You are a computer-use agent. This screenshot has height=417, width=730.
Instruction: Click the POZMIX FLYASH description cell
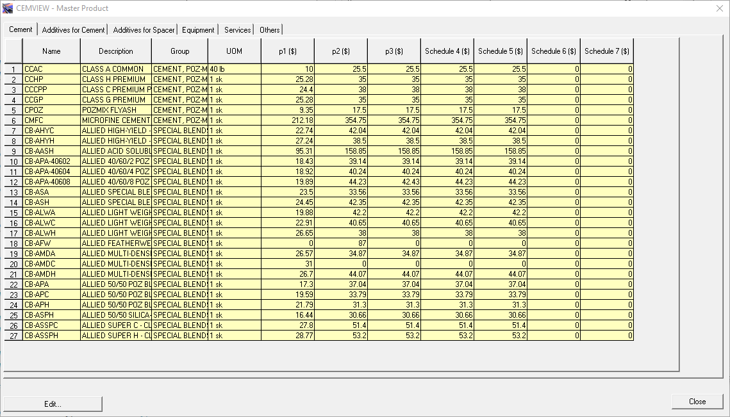click(116, 110)
